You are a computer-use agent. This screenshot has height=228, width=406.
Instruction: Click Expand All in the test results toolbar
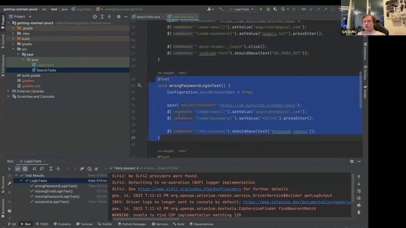coord(51,169)
